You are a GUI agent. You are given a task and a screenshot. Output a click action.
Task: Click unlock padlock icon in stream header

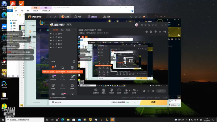[x=151, y=31]
